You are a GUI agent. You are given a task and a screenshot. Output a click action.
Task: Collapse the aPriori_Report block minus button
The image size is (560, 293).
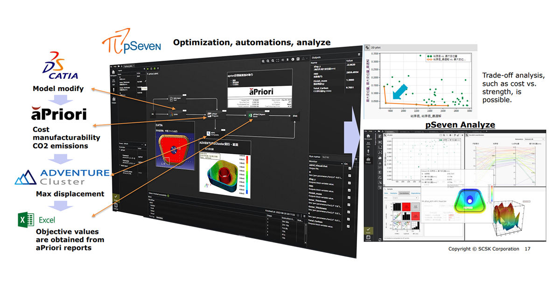[267, 111]
